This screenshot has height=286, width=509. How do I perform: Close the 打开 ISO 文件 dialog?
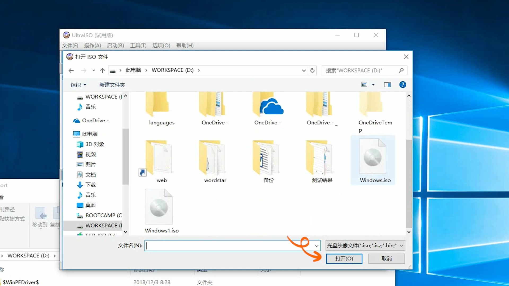406,57
